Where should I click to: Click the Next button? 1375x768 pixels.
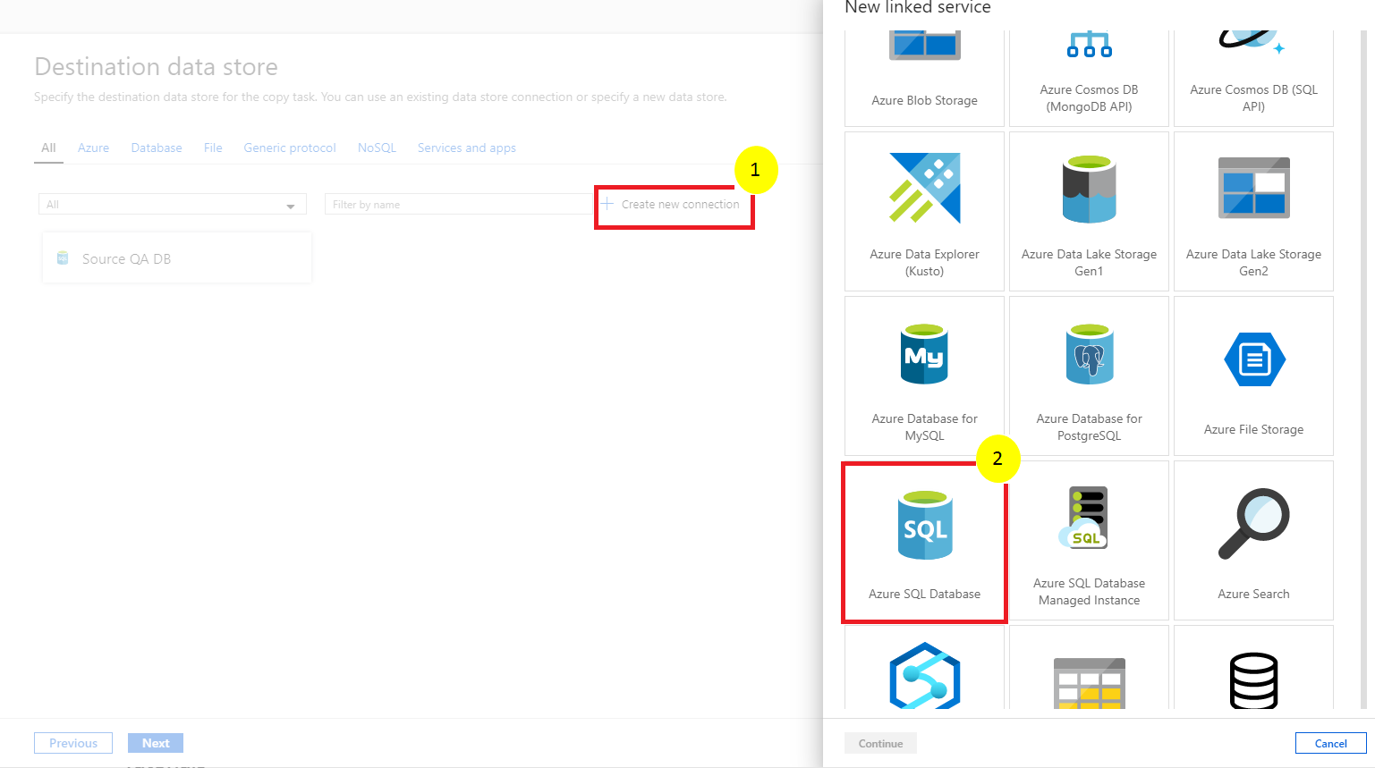[156, 743]
